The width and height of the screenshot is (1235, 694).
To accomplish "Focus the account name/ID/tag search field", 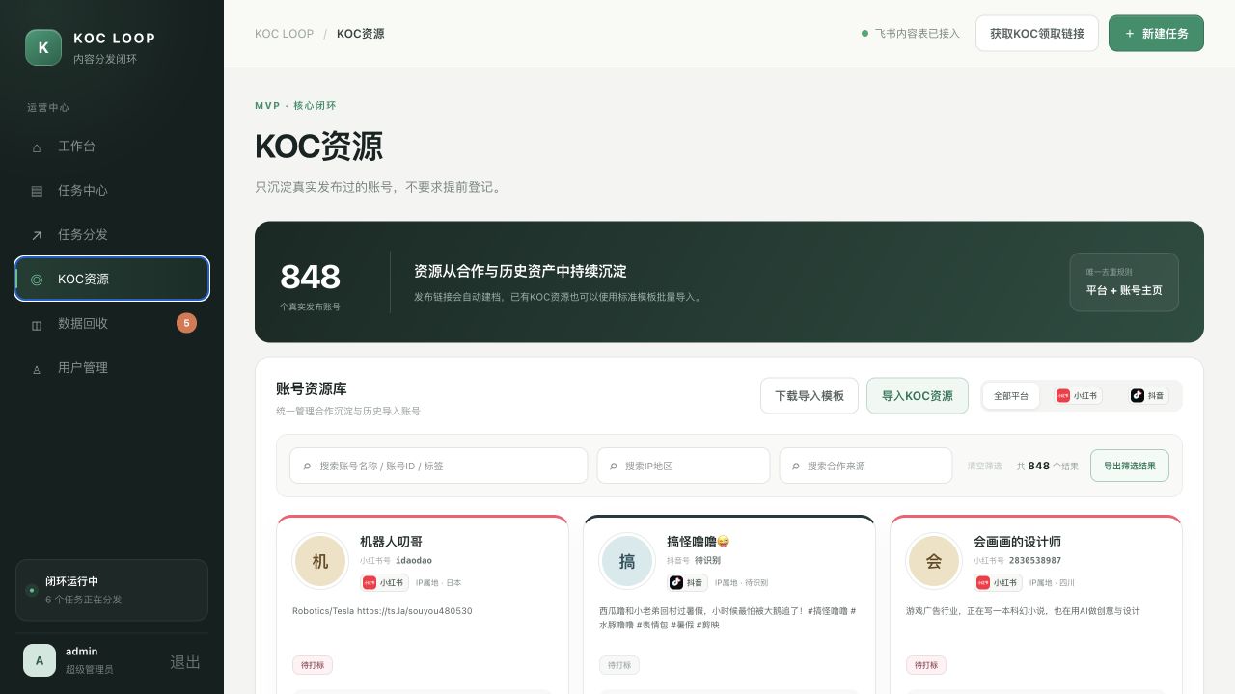I will point(439,466).
